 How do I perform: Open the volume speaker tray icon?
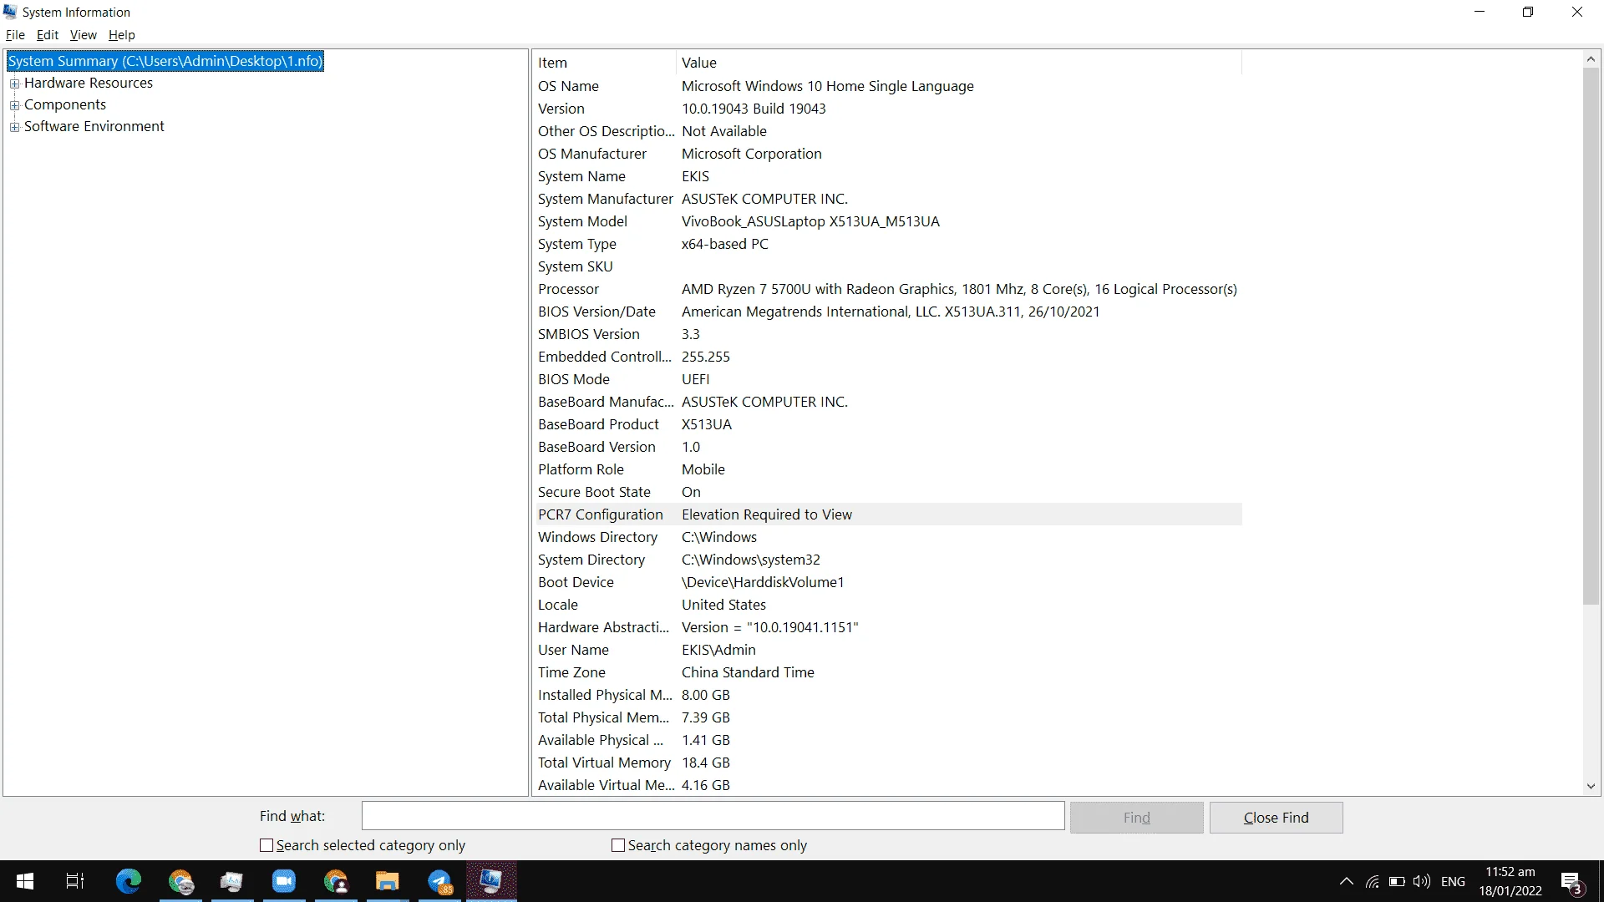(x=1422, y=881)
